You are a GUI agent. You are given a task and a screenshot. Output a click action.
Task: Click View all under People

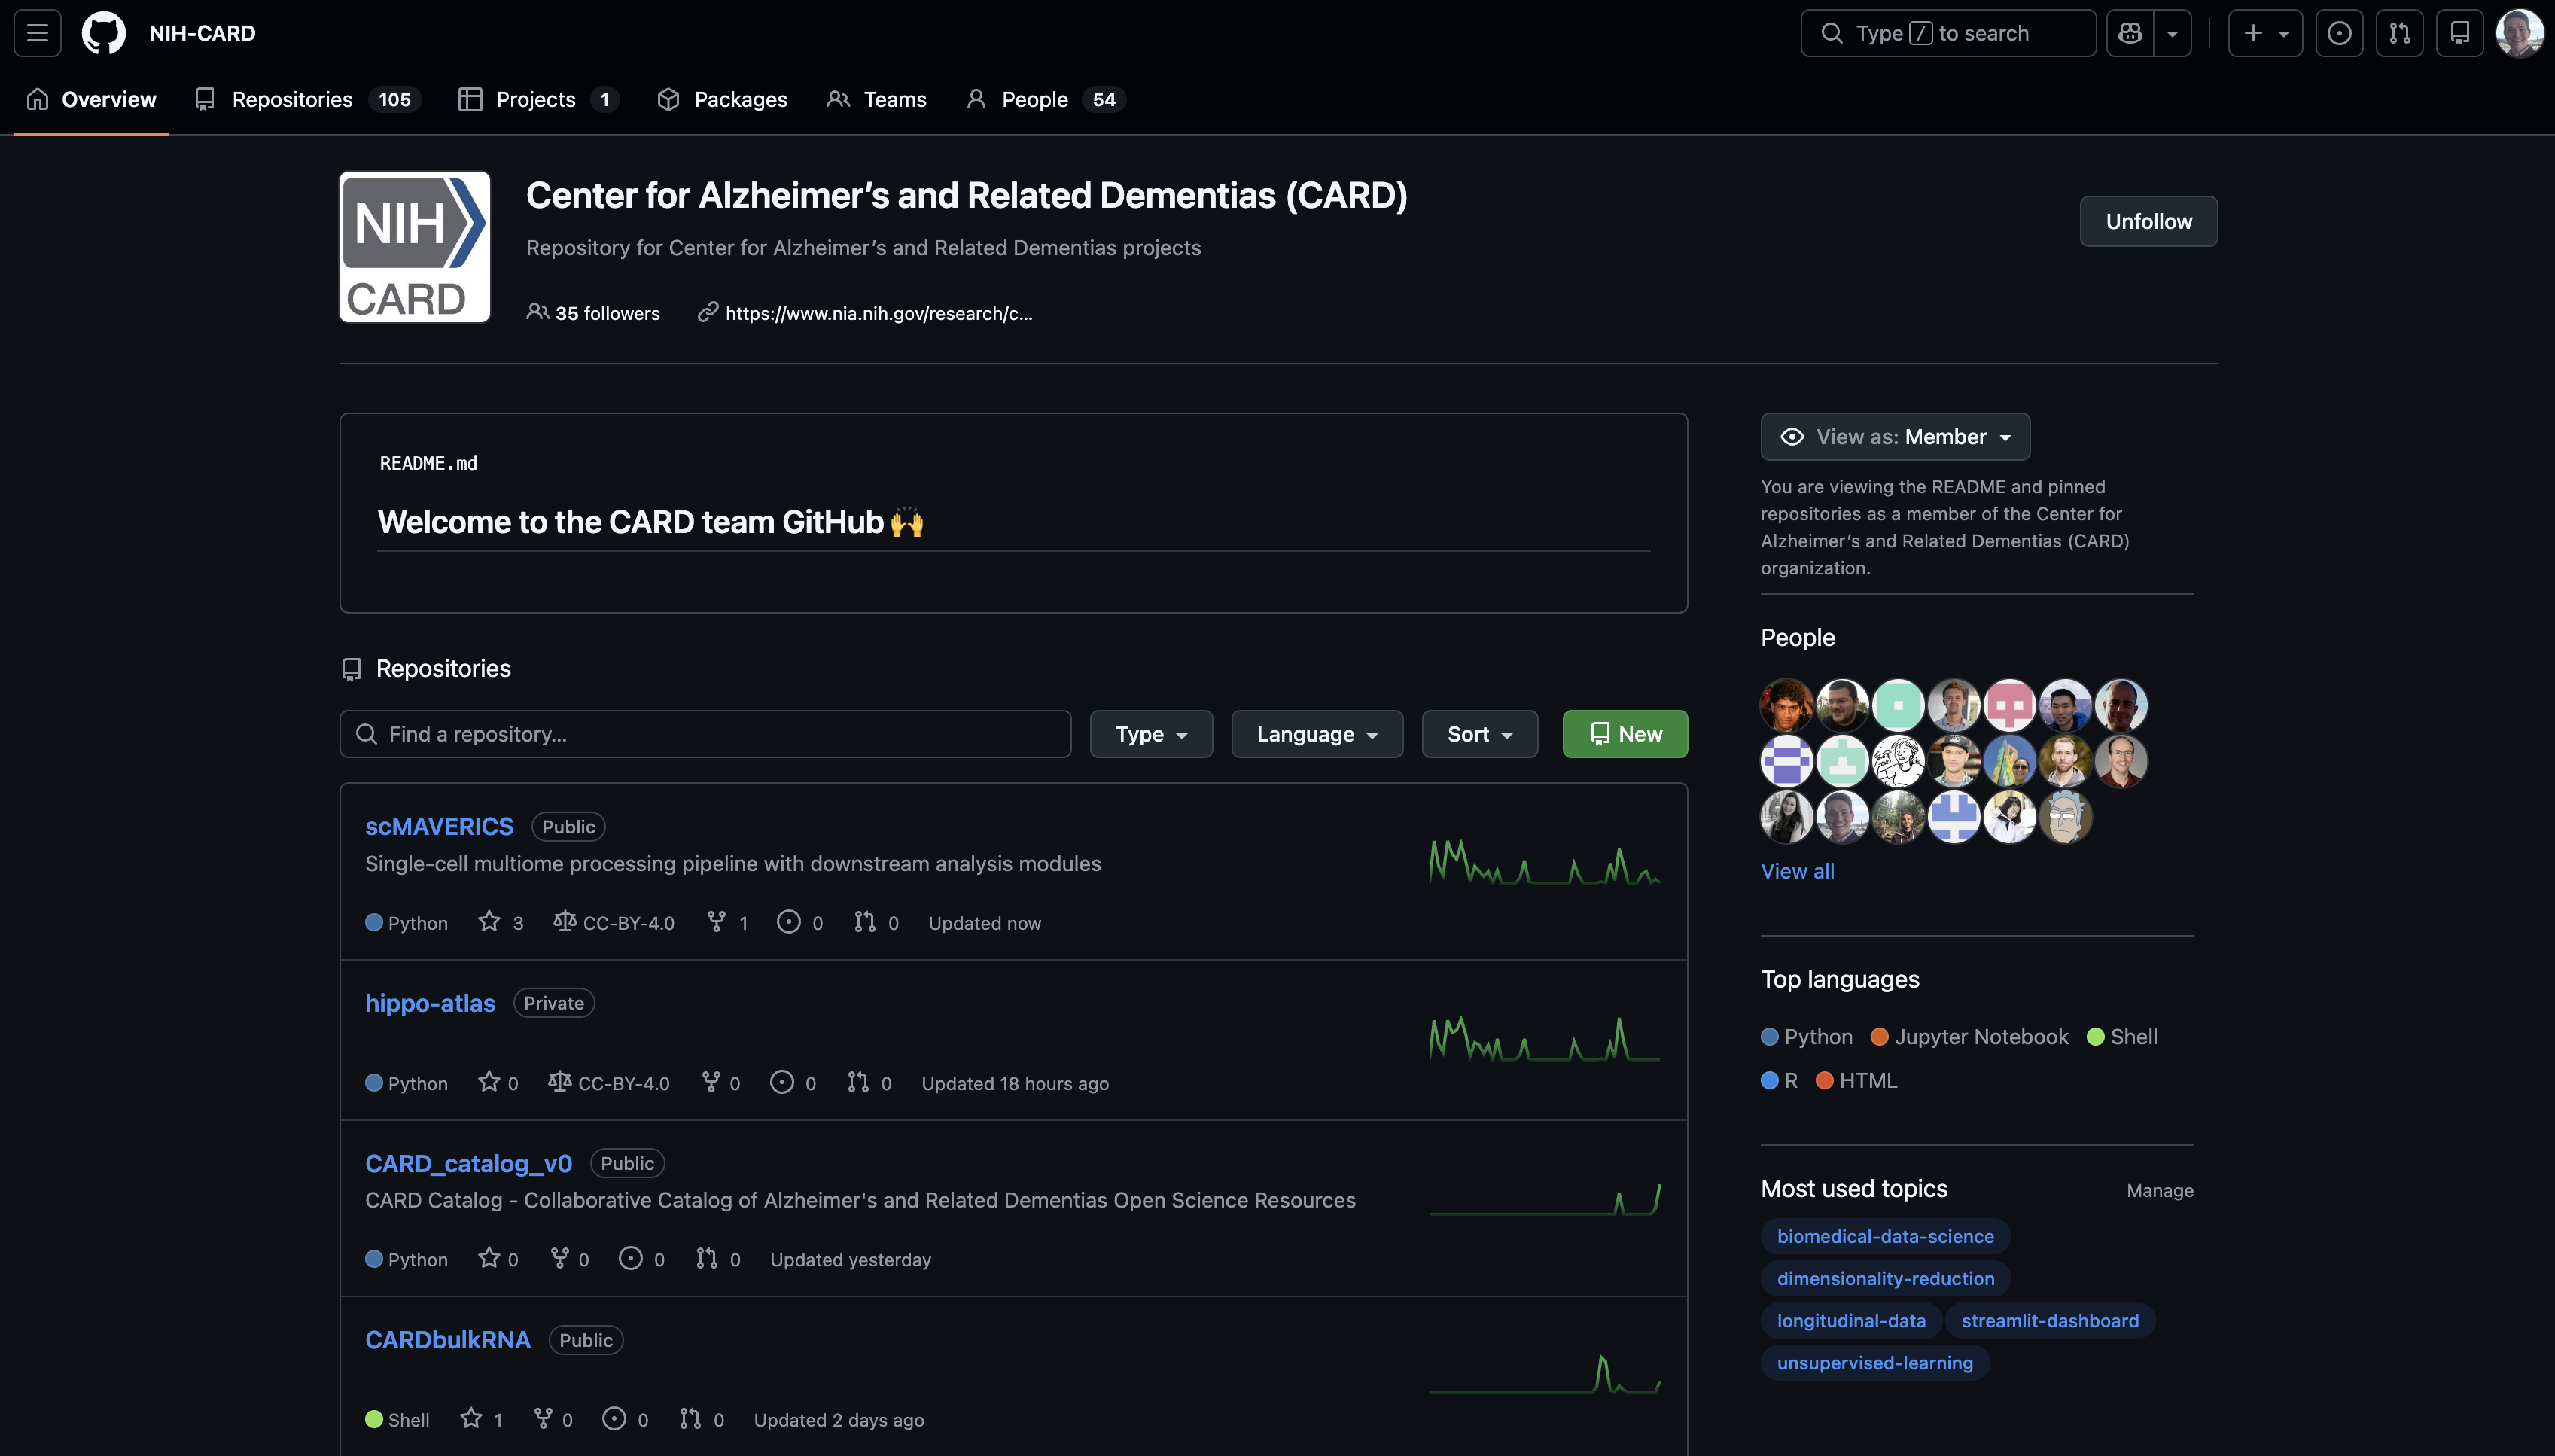coord(1797,871)
